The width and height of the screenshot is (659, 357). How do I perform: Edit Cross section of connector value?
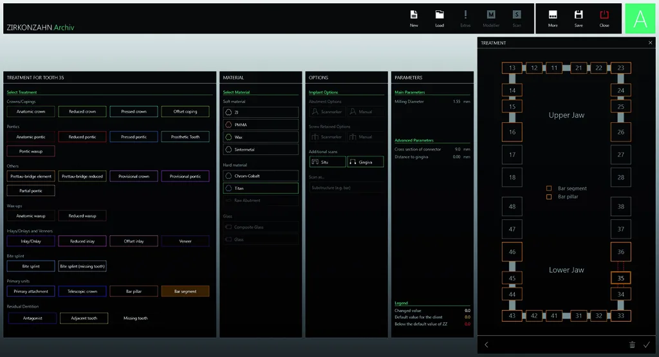[x=458, y=149]
